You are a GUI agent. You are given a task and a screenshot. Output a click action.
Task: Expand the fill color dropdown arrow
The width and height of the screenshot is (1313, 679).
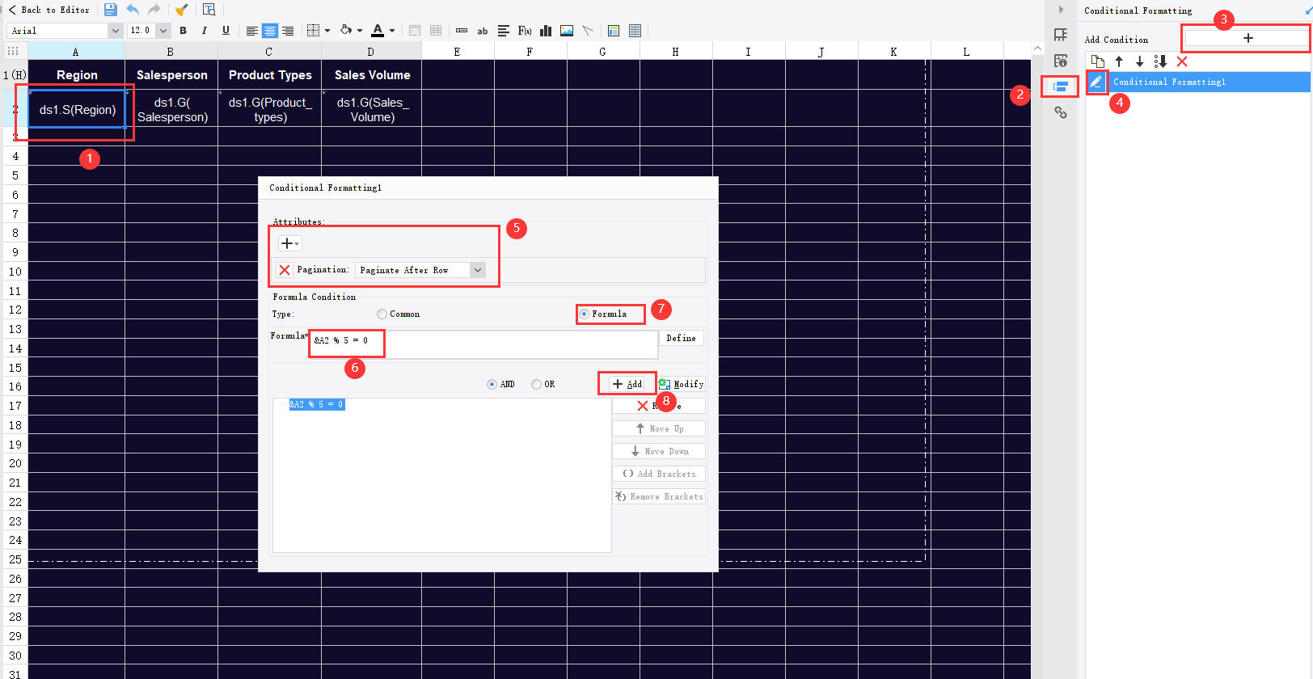point(360,31)
